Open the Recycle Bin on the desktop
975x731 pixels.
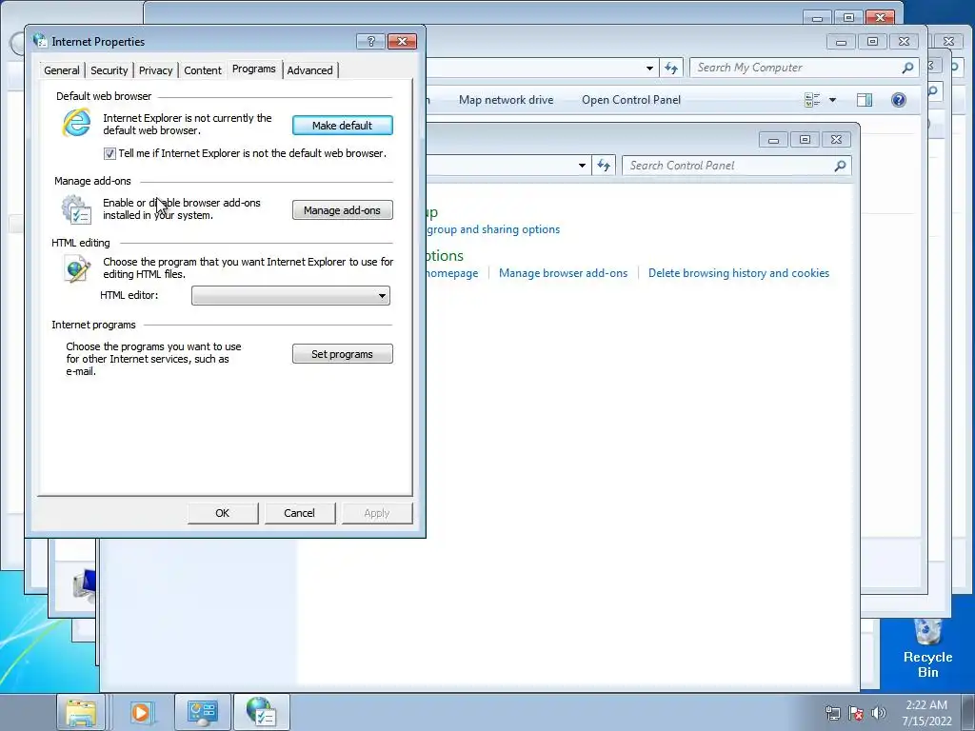[927, 648]
